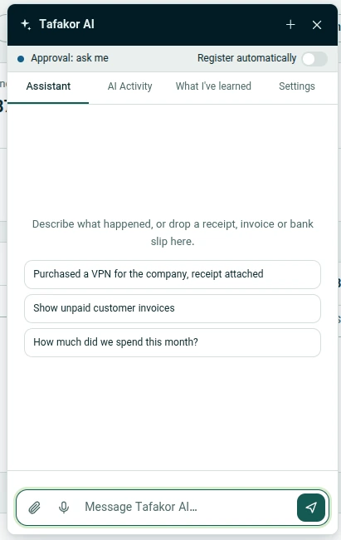Start a new chat with plus icon
This screenshot has width=341, height=540.
[290, 24]
